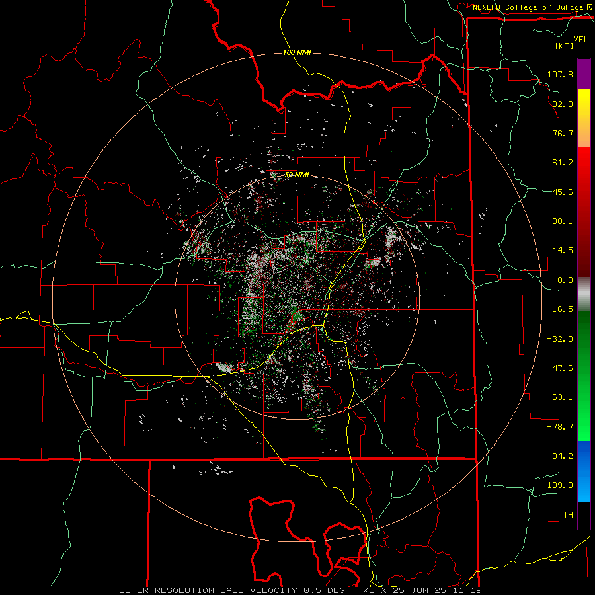Click the Super-Resolution Base Velocity caption
Viewport: 595px width, 595px height.
[301, 590]
